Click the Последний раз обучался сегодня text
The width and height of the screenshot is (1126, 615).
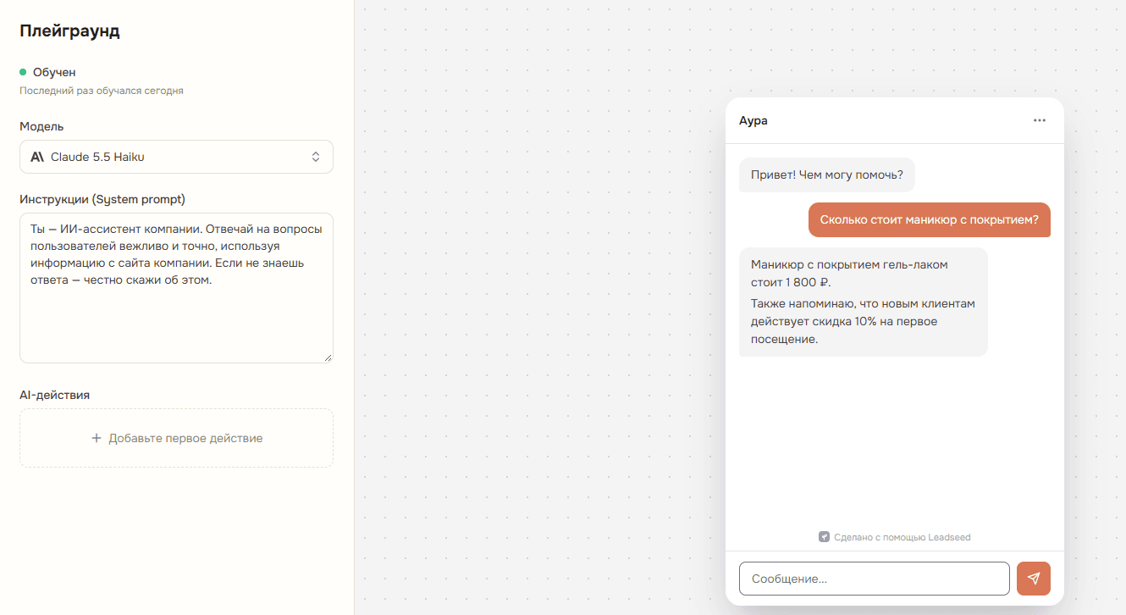pyautogui.click(x=102, y=91)
